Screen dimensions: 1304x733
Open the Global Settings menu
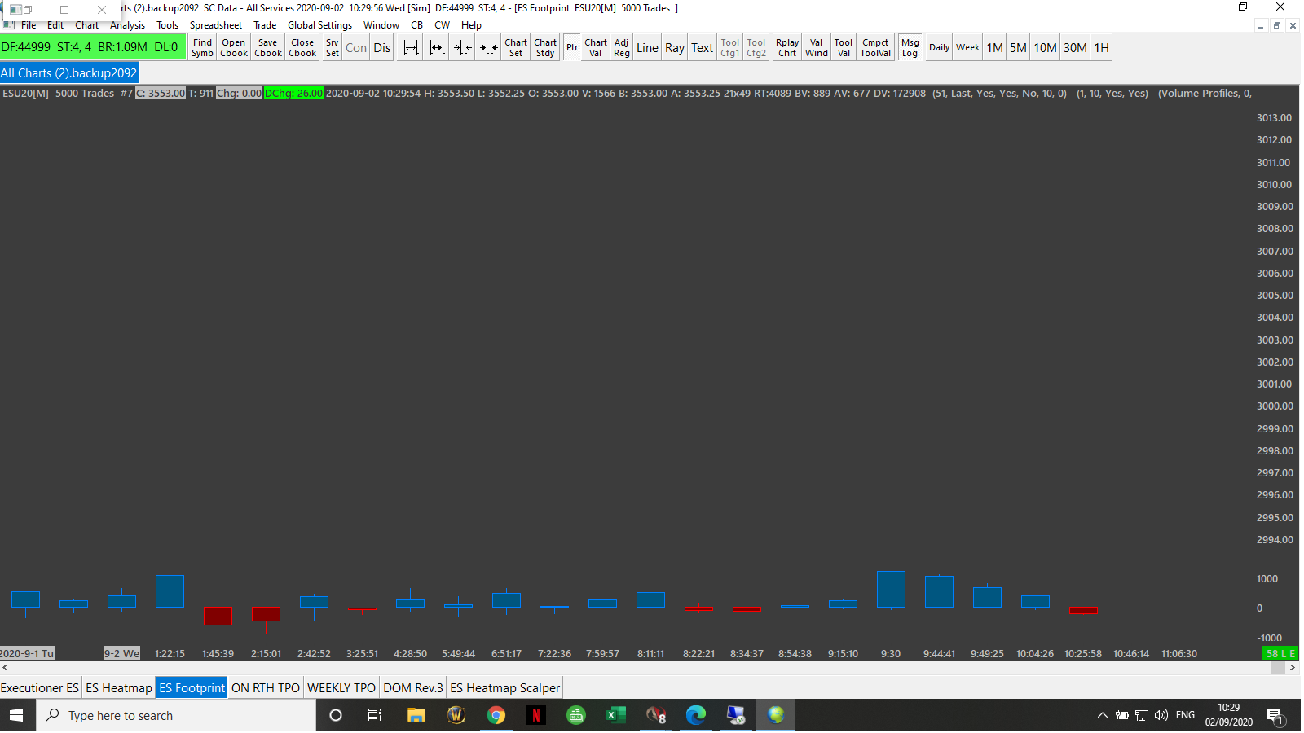[320, 25]
